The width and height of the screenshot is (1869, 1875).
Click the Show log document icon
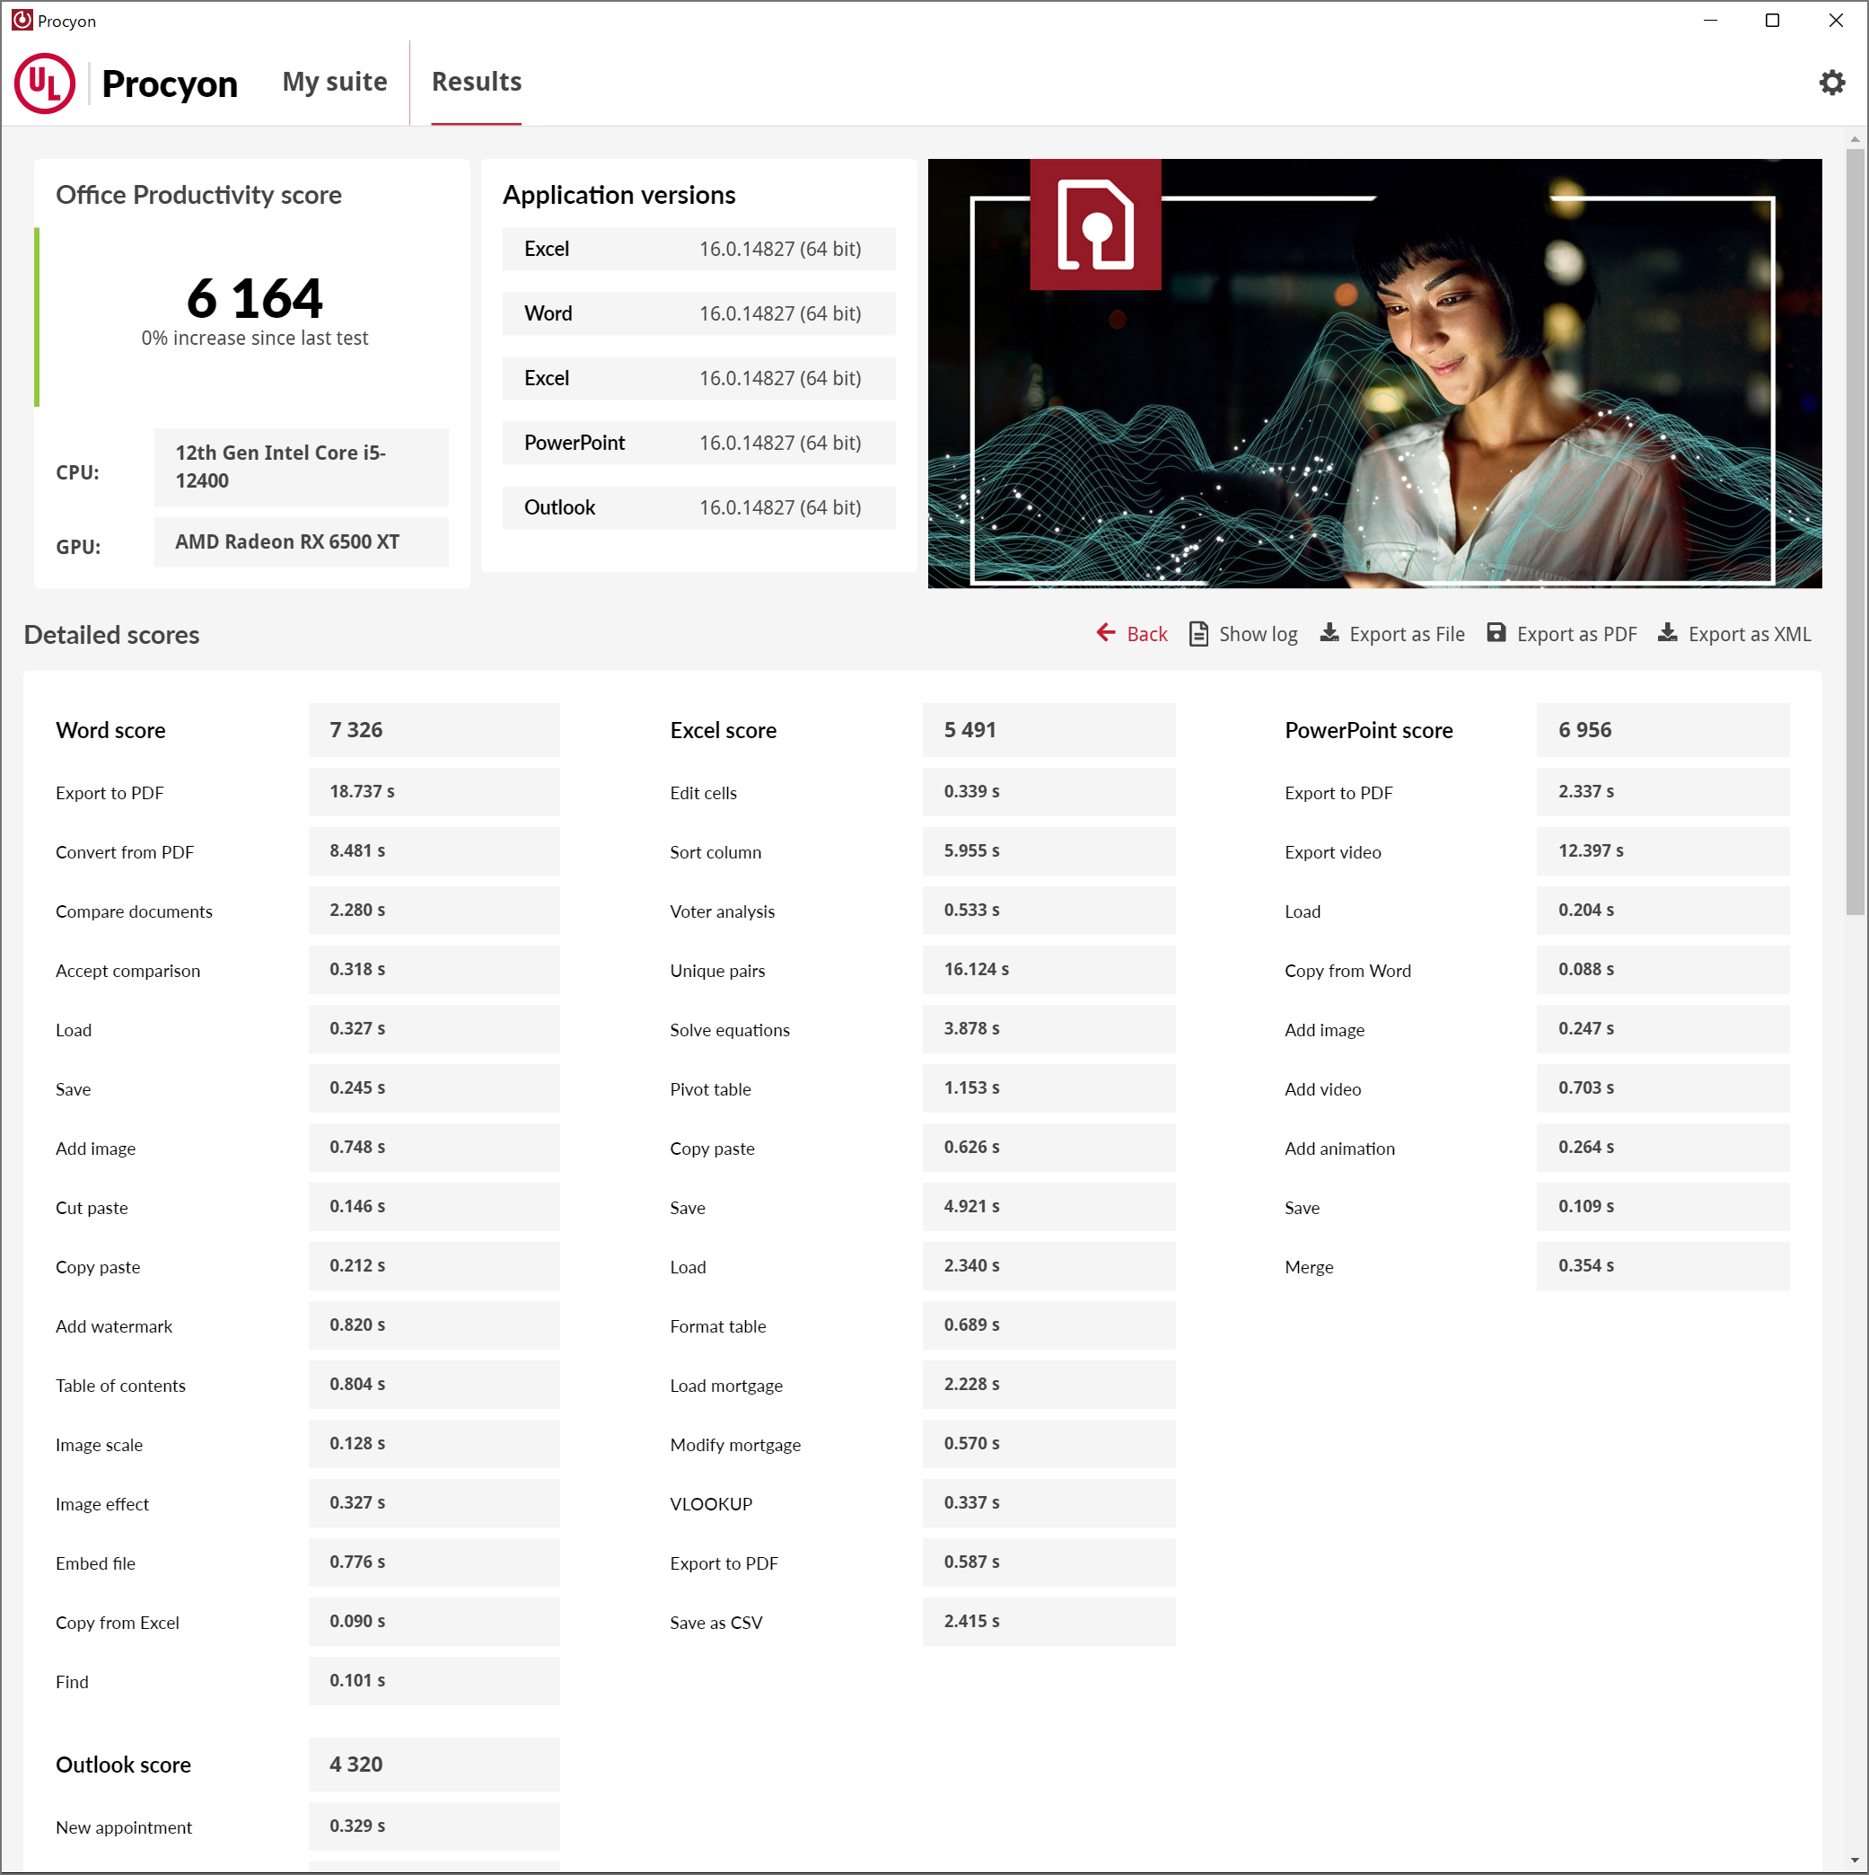tap(1198, 634)
